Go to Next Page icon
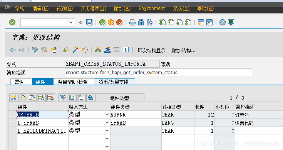 click(x=179, y=23)
